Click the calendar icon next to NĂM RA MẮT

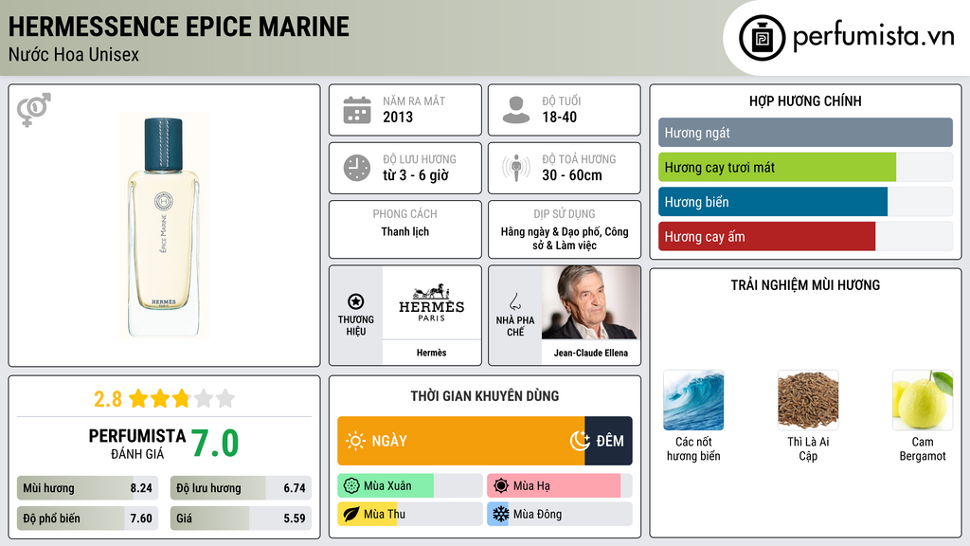pos(356,109)
